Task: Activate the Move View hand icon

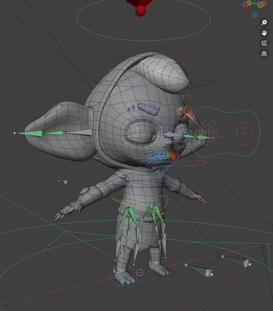Action: [x=264, y=33]
